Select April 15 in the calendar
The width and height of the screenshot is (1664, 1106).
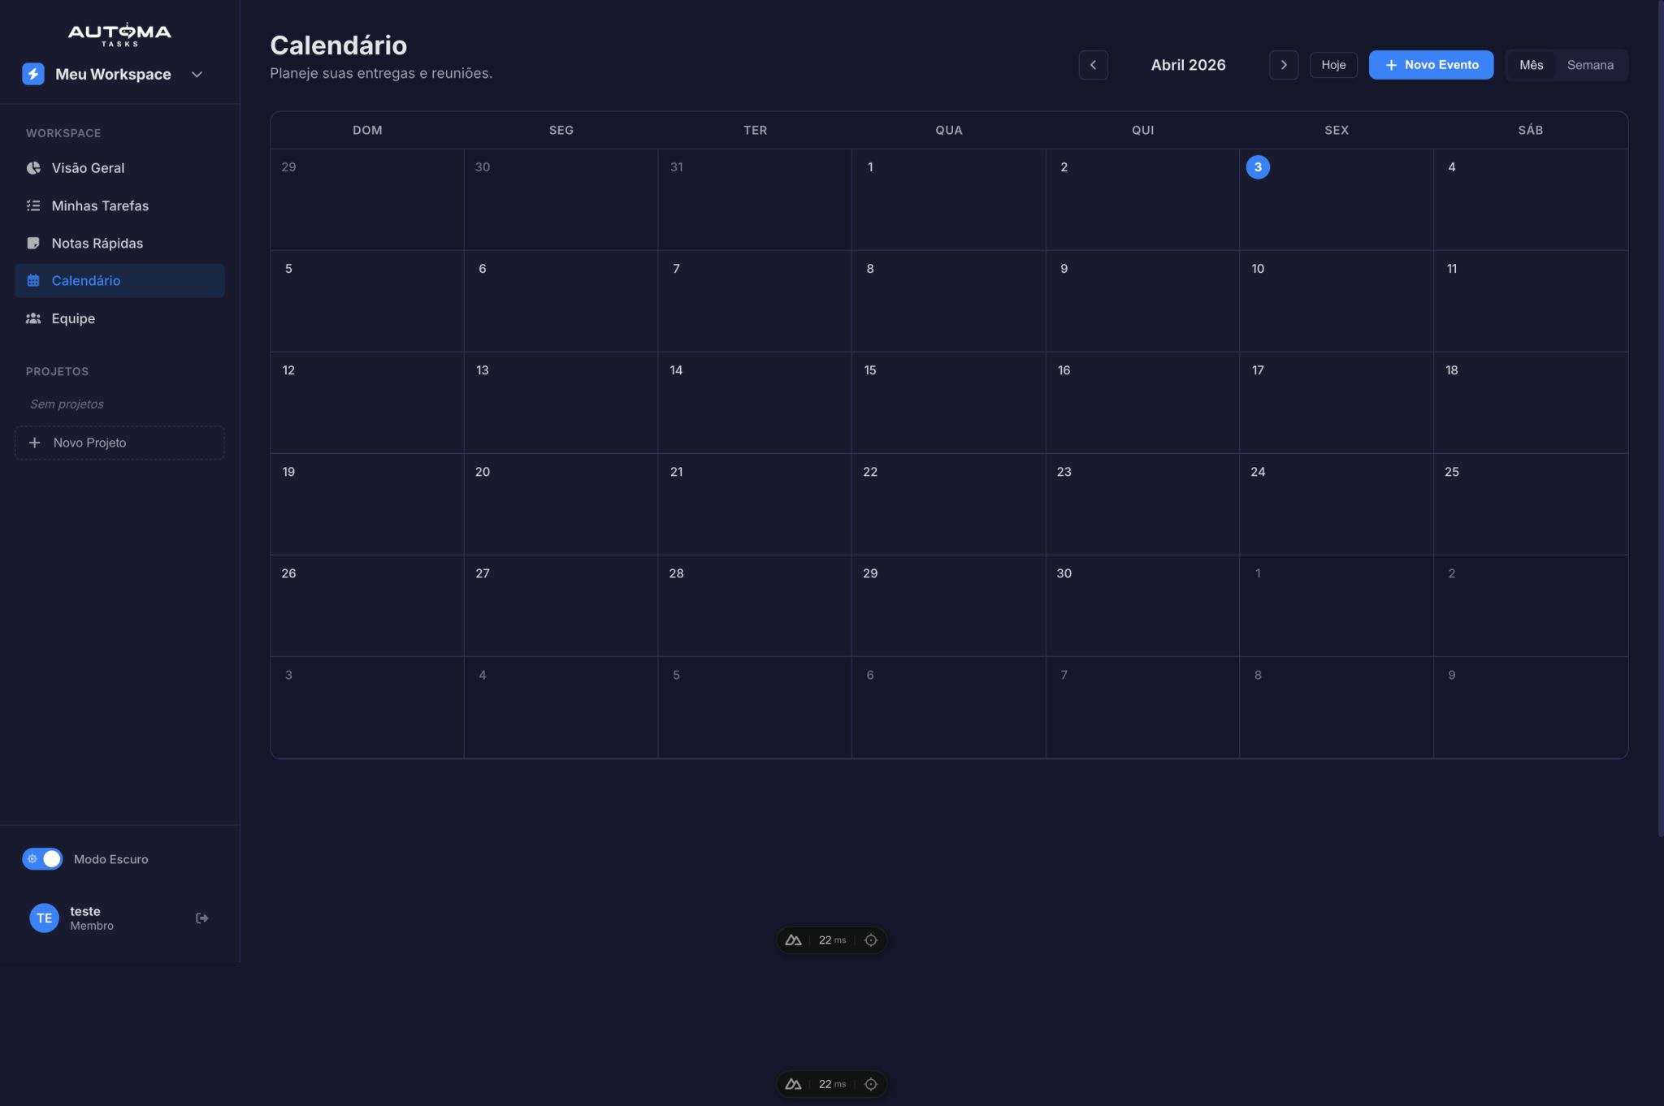click(948, 402)
